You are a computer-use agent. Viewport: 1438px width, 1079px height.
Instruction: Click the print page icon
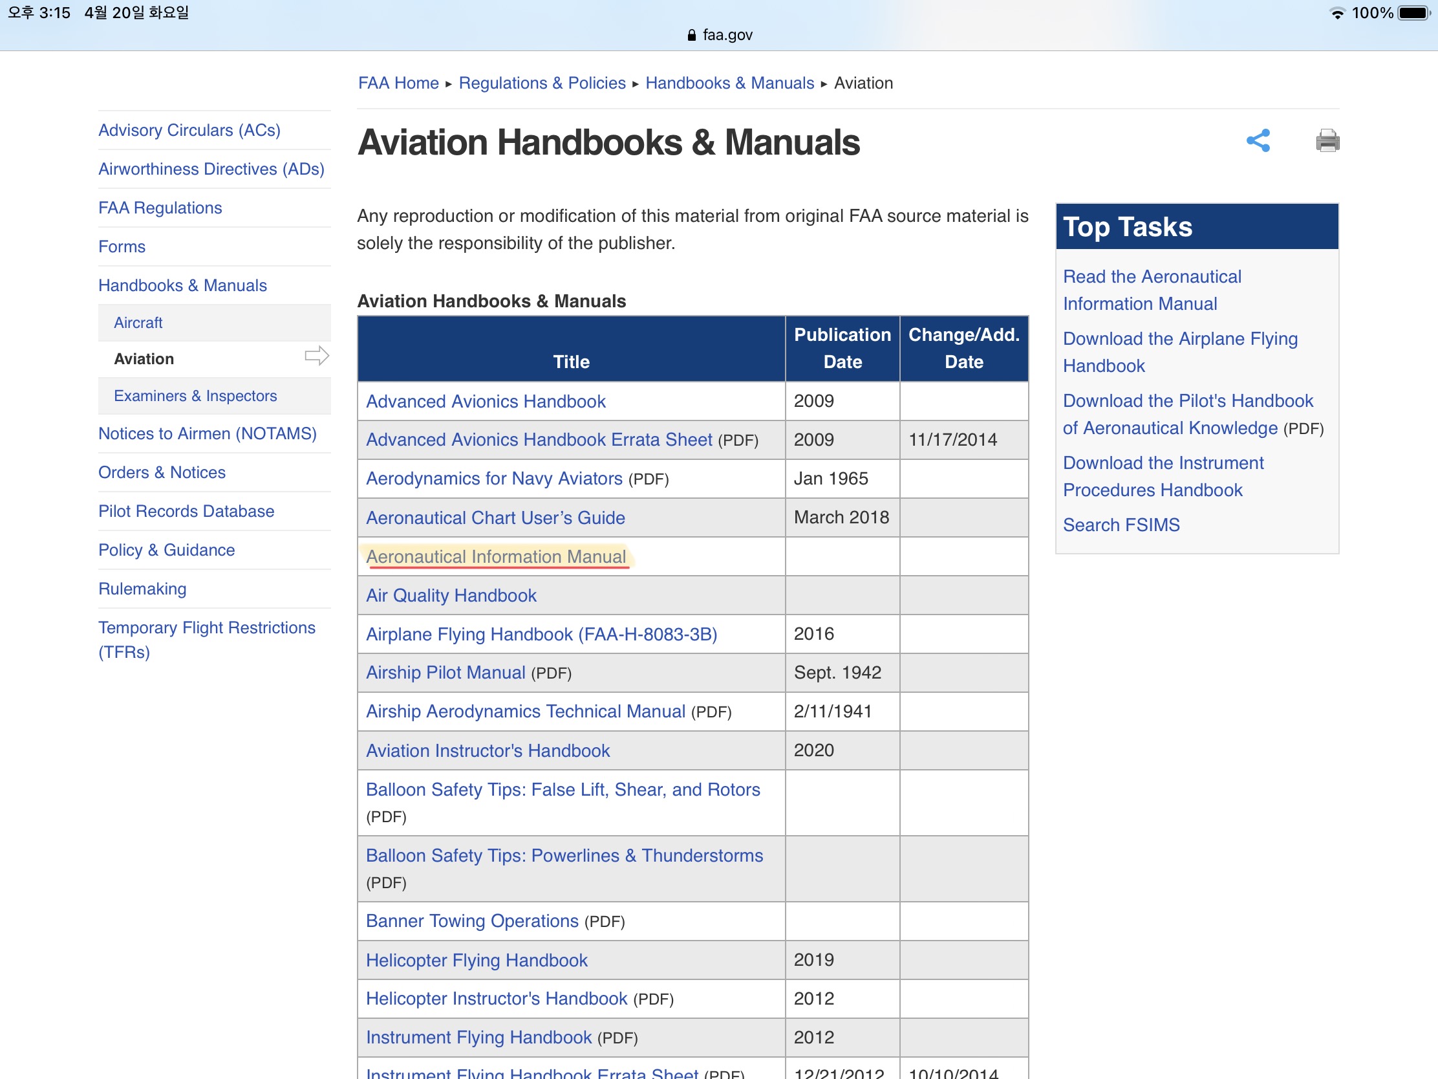1327,140
